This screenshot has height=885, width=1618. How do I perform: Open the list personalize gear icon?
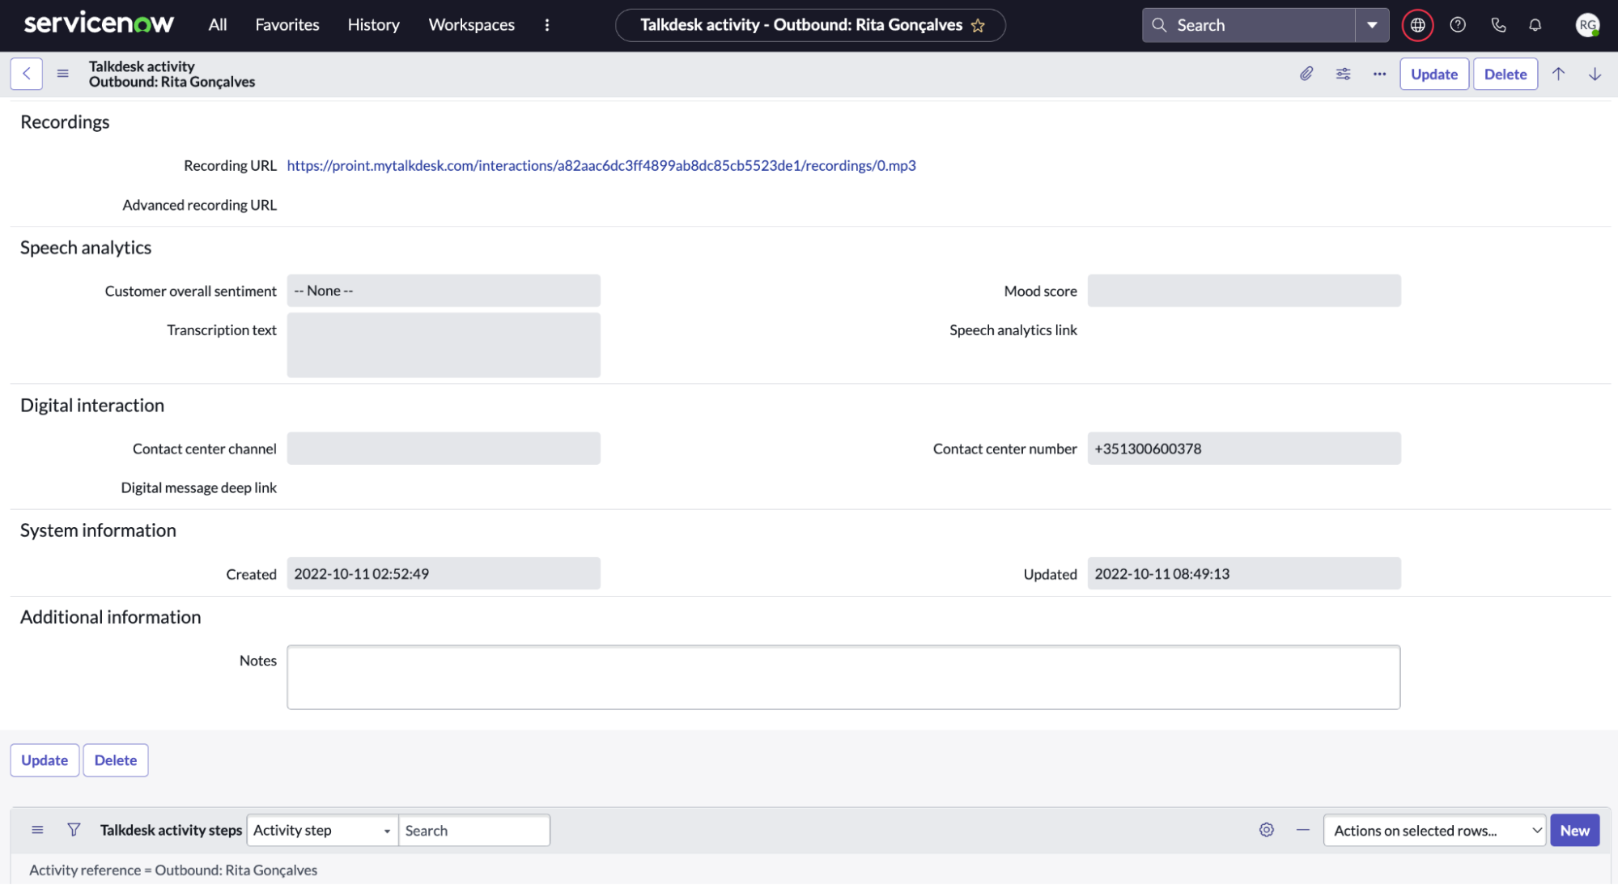[x=1267, y=830]
